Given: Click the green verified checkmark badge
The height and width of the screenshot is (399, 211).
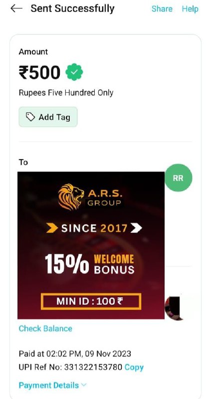Looking at the screenshot, I should (x=74, y=72).
